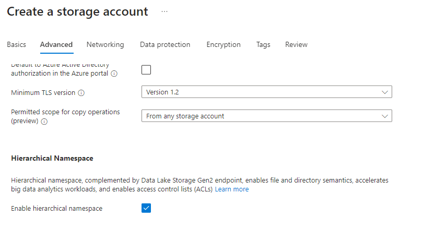Go to the Review tab

point(296,45)
